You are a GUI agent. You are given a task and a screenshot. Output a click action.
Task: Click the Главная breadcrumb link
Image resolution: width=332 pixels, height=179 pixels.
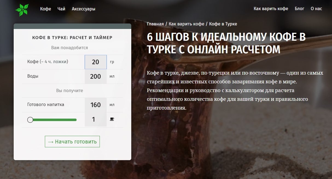pyautogui.click(x=155, y=24)
